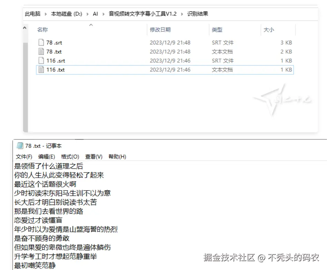Click the 116 .txt file icon
This screenshot has width=327, height=270.
point(41,70)
